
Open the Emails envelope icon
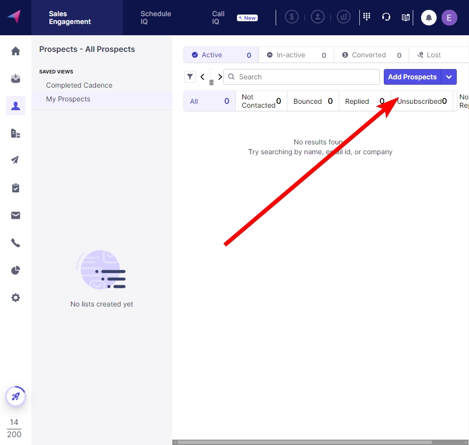(x=16, y=215)
